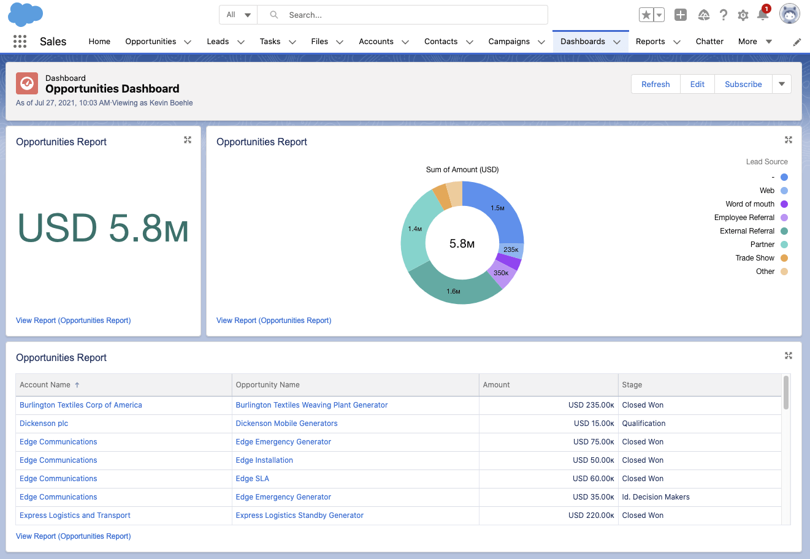Open the Guidance Center icon
Image resolution: width=810 pixels, height=559 pixels.
(x=704, y=14)
